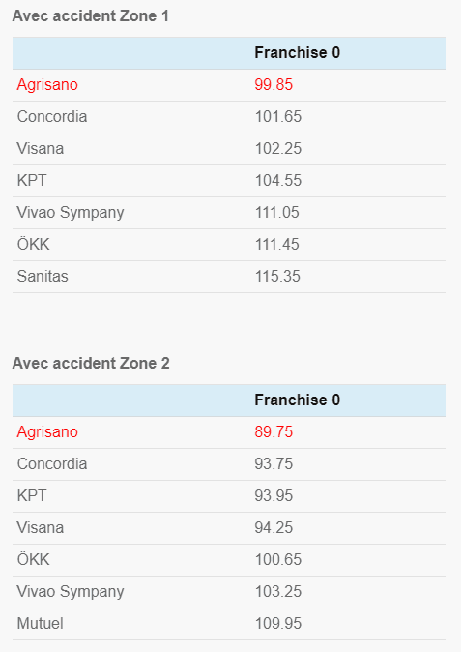The image size is (461, 652).
Task: Click KPT in the Zone 1 table
Action: click(x=32, y=181)
